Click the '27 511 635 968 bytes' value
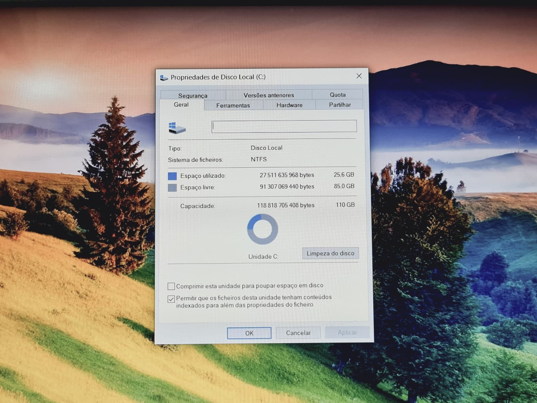Image resolution: width=537 pixels, height=403 pixels. (x=287, y=175)
